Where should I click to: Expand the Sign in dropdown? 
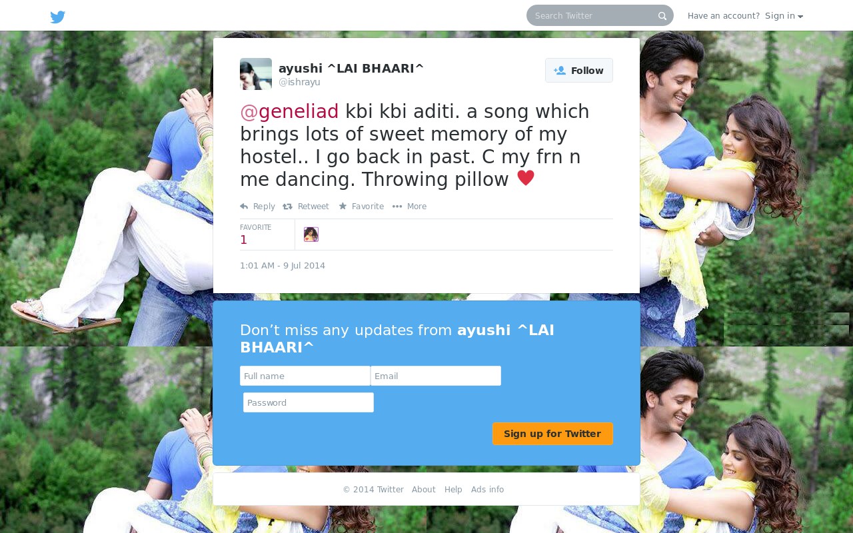784,16
